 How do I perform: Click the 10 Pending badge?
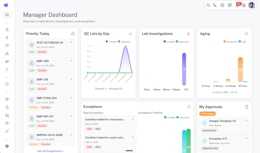click(x=207, y=114)
